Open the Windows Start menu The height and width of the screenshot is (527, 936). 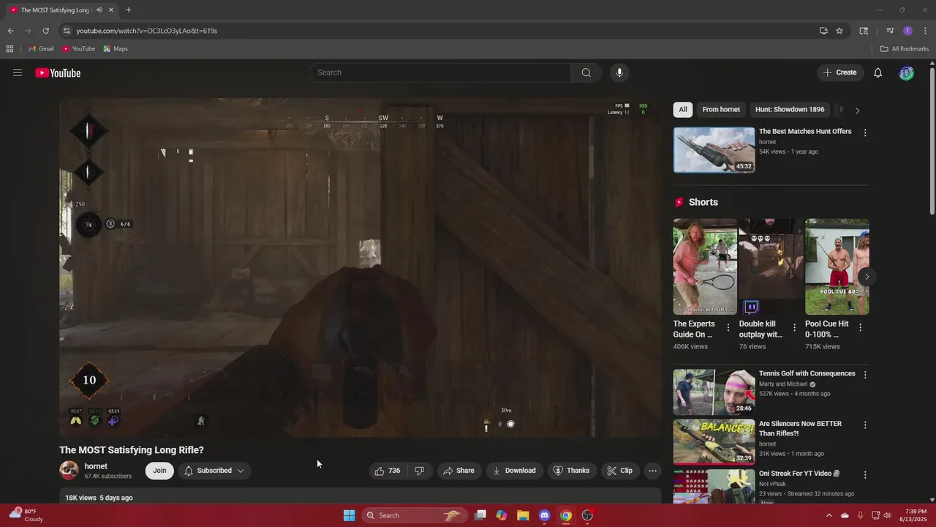(350, 515)
